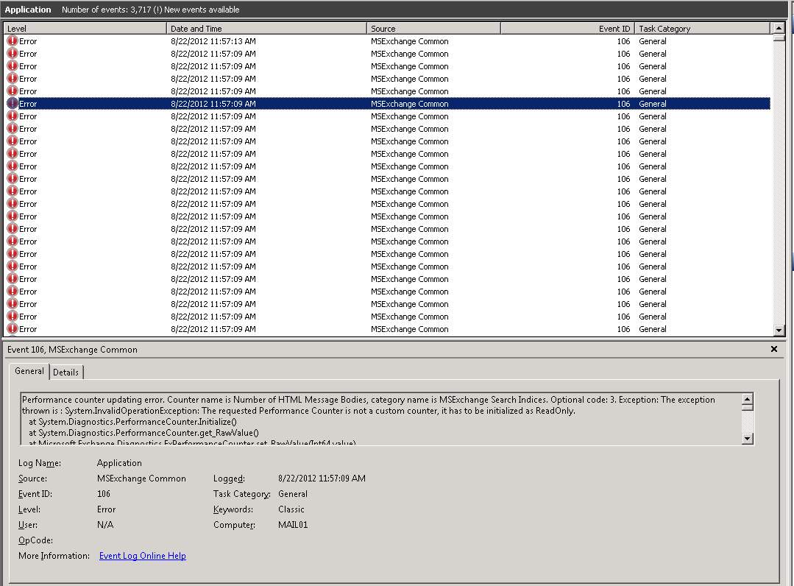The width and height of the screenshot is (794, 586).
Task: Click the User value 'N/A'
Action: point(104,525)
